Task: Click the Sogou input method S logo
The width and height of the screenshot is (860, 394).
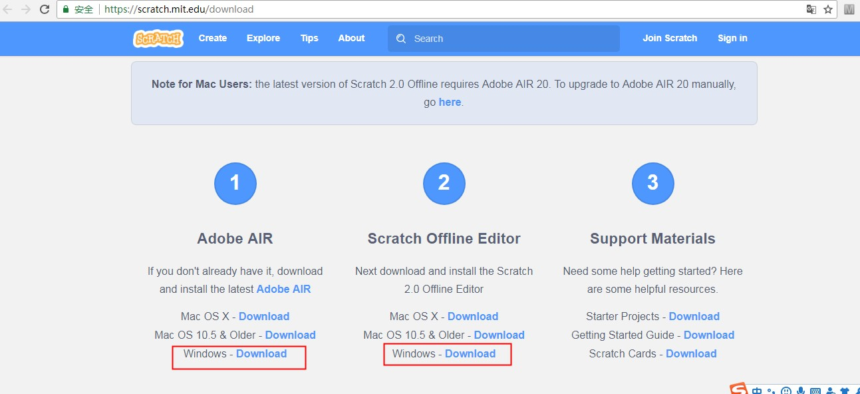Action: (738, 389)
